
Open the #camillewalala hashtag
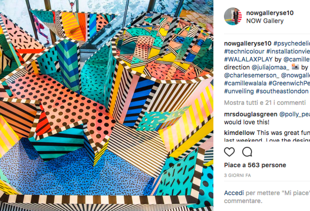tap(245, 83)
